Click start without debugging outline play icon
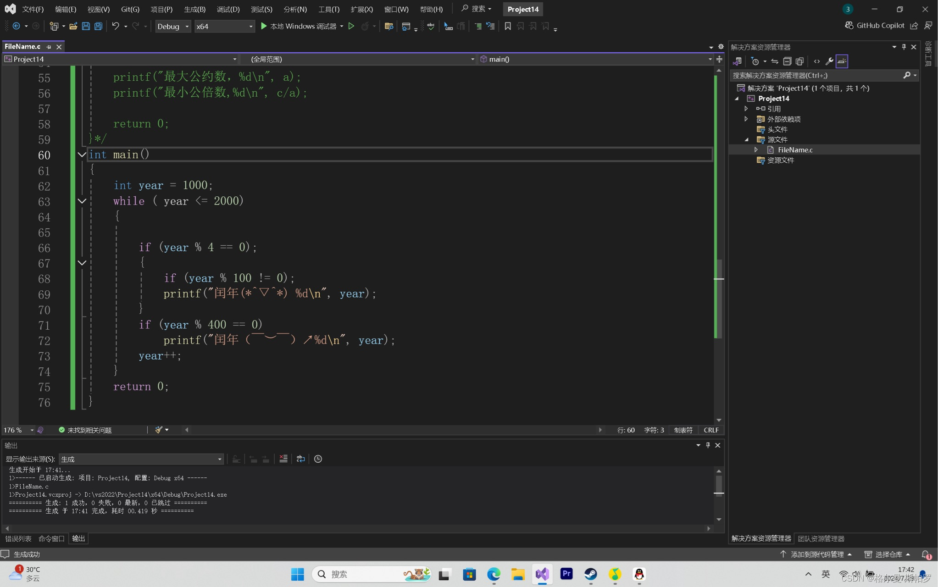Screen dimensions: 938x587 351,26
